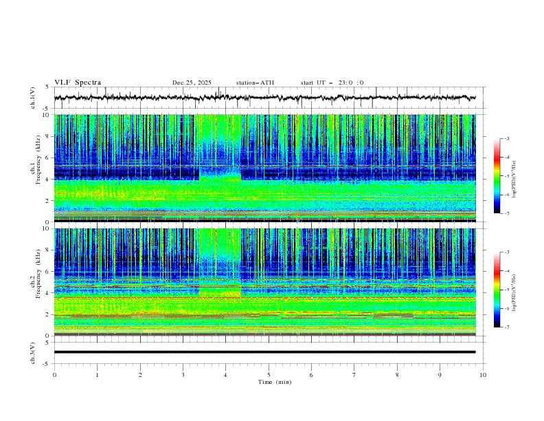Click the ch.1 spectrogram plot

264,168
